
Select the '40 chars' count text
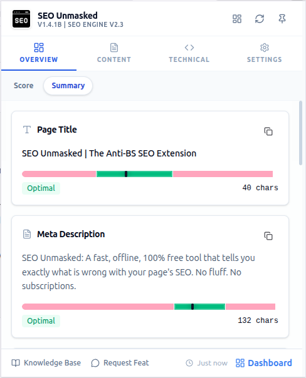[x=260, y=188]
